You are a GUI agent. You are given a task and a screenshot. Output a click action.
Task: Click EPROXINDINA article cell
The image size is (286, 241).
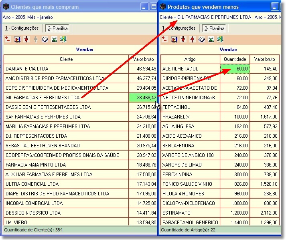[x=190, y=175]
